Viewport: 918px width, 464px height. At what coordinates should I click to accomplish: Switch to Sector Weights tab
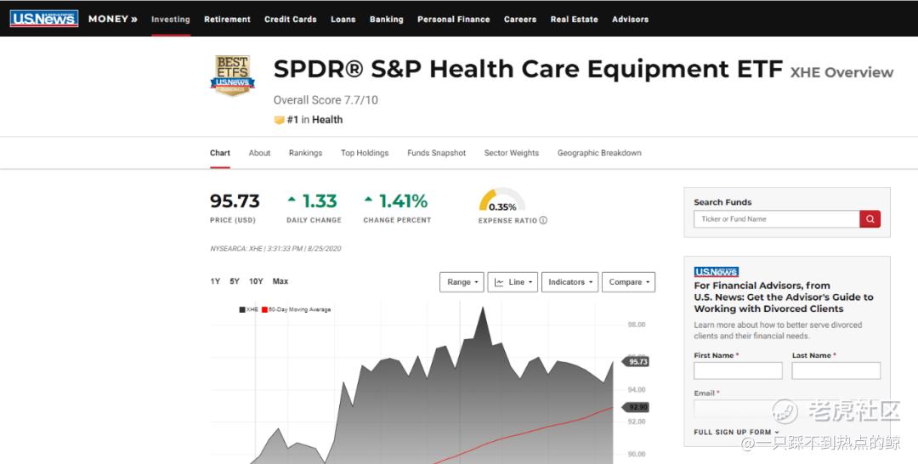(x=511, y=153)
